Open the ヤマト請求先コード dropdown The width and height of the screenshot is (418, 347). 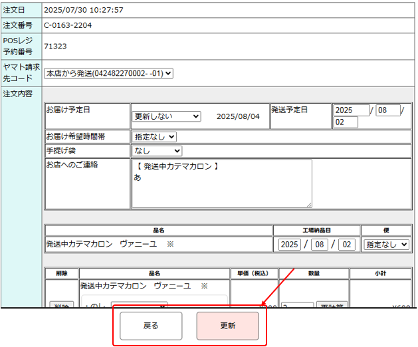pyautogui.click(x=108, y=73)
